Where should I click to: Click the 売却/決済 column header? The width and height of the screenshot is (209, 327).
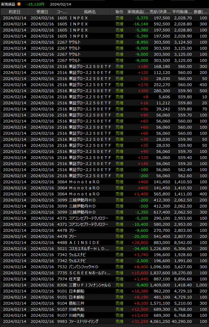(161, 12)
